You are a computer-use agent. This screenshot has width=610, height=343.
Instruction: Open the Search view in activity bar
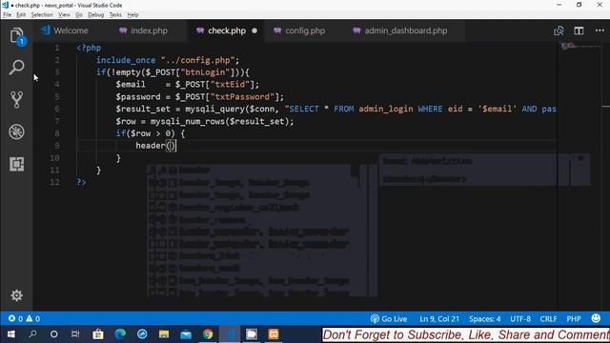[16, 68]
